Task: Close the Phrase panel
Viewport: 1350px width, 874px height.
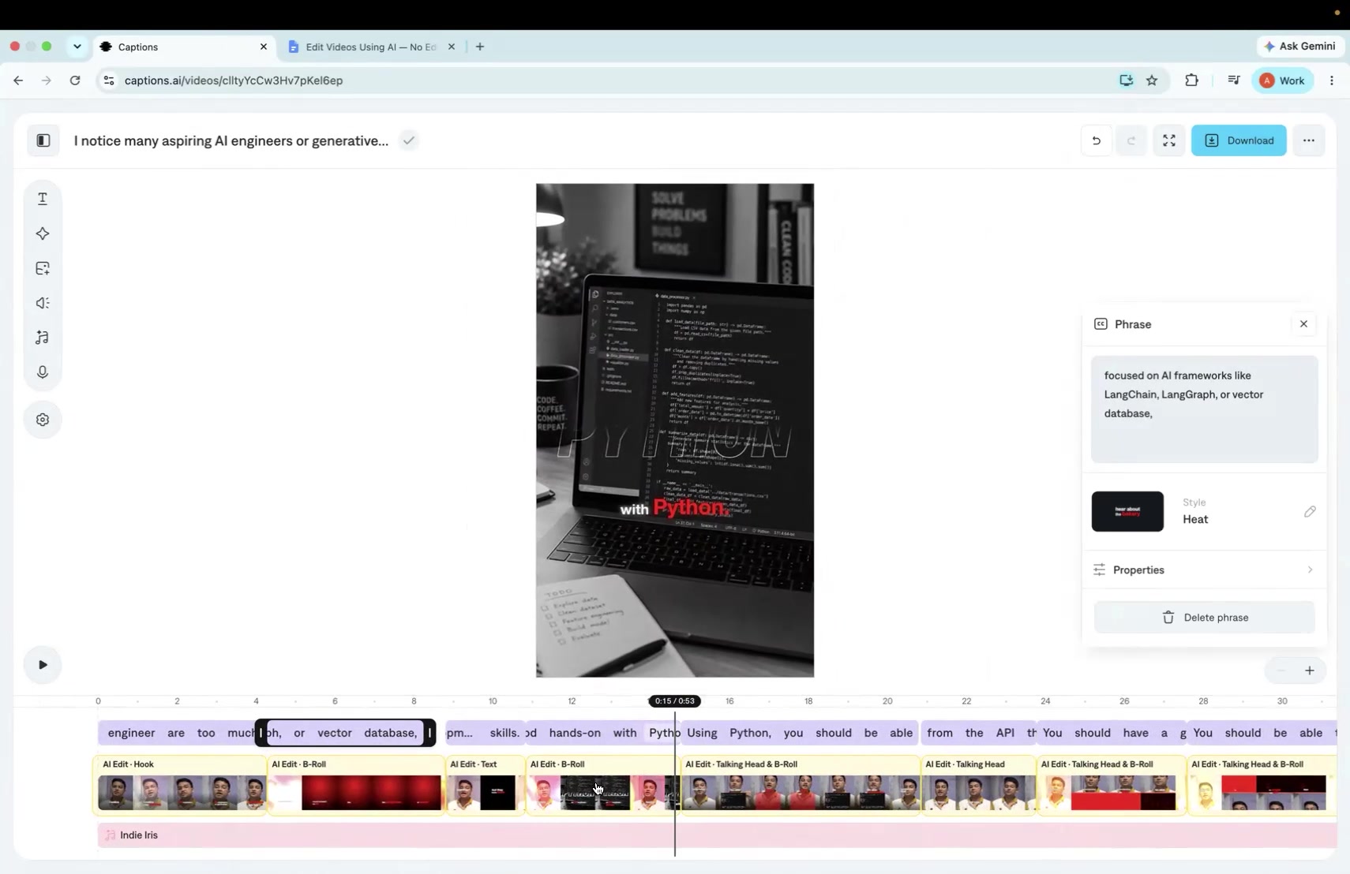Action: click(x=1303, y=324)
